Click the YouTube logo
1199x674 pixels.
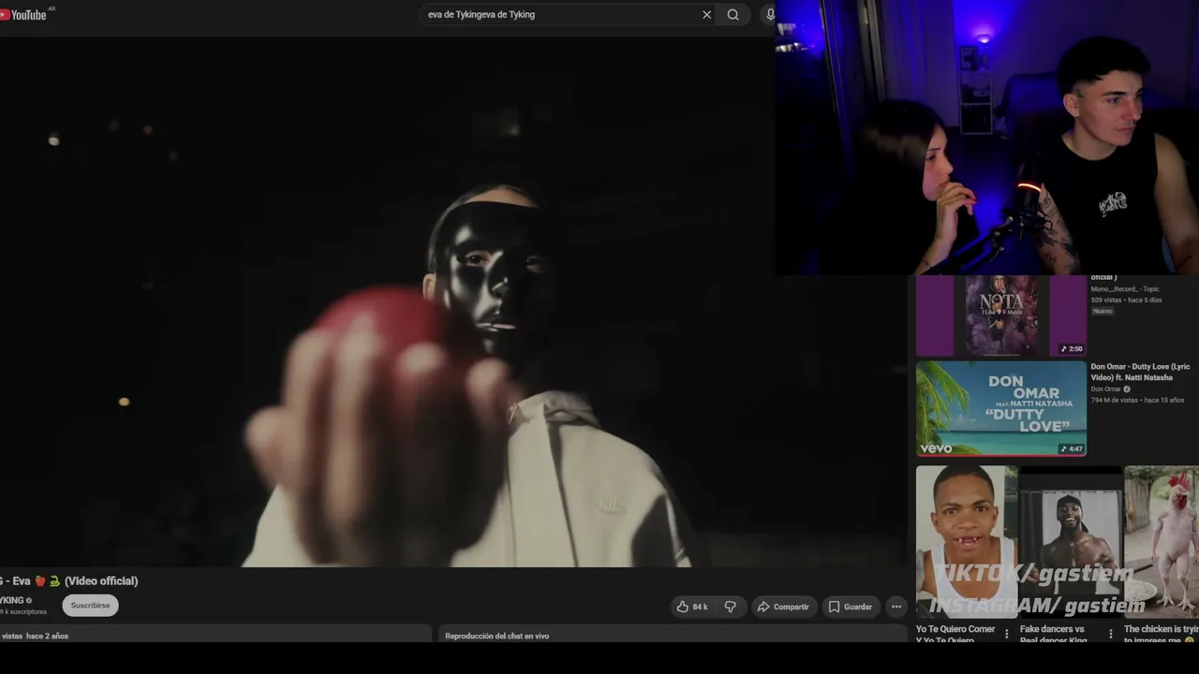[23, 14]
